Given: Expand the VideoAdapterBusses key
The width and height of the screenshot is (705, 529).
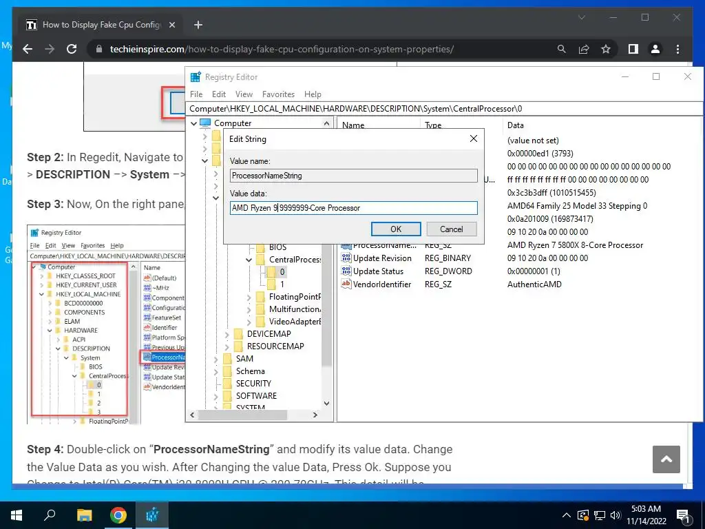Looking at the screenshot, I should [x=249, y=322].
